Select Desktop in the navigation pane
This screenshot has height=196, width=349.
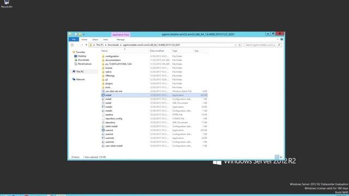82,56
